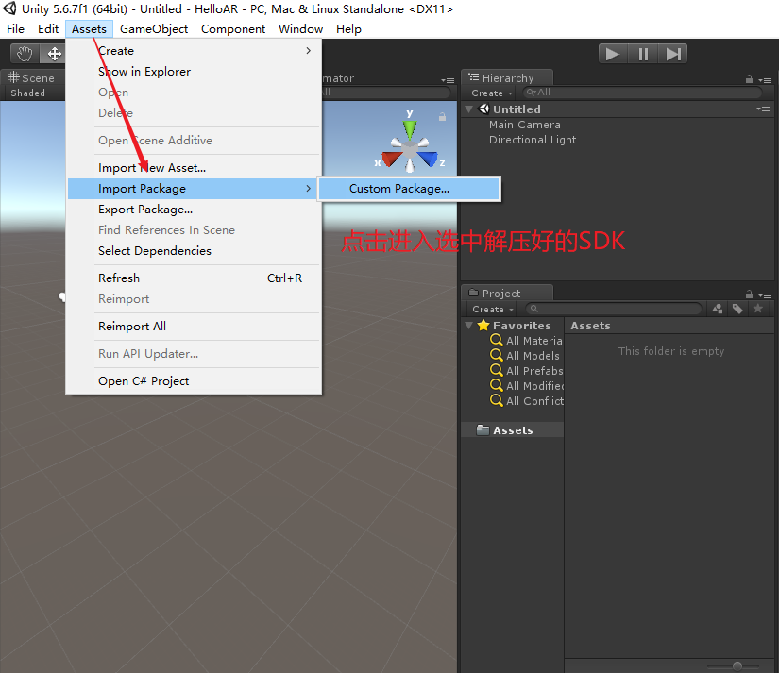
Task: Open Project panel options menu icon
Action: tap(765, 295)
